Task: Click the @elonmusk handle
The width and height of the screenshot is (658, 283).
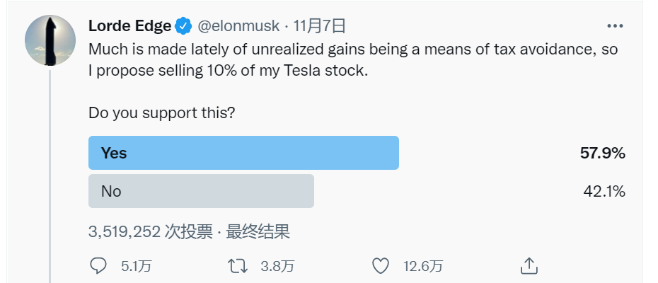Action: click(x=238, y=26)
